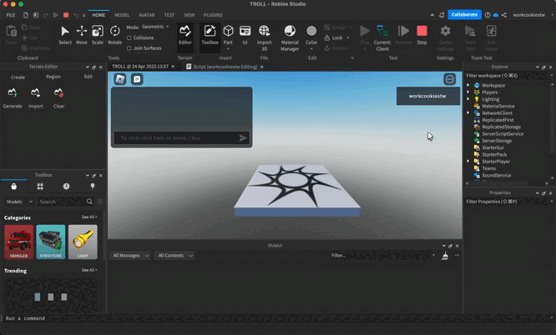This screenshot has height=335, width=556.
Task: Click See All beside Categories
Action: click(89, 217)
